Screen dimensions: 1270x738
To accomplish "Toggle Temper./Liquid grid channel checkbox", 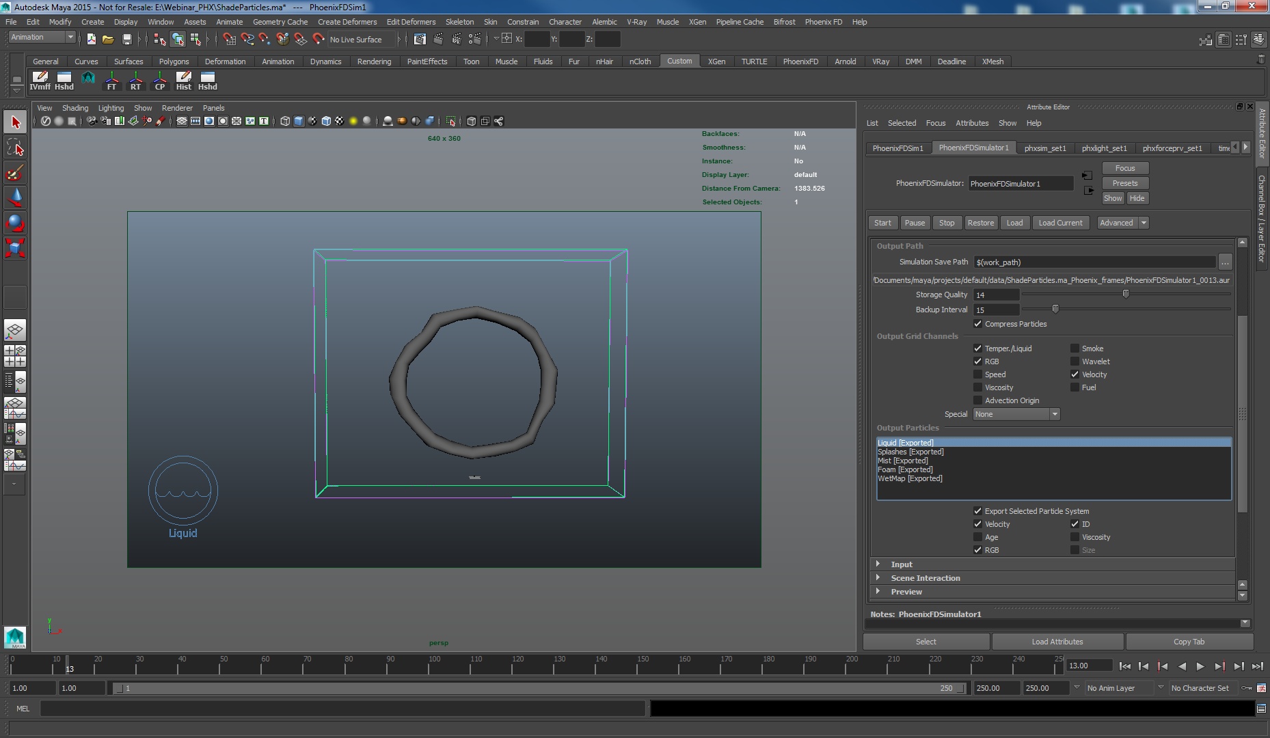I will click(x=977, y=348).
